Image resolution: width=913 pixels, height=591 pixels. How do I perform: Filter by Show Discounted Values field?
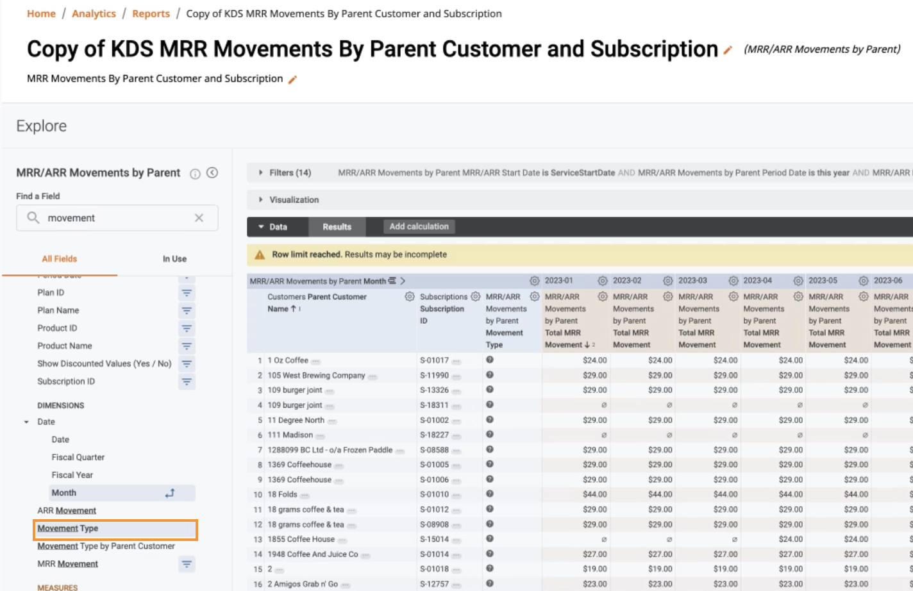point(187,364)
